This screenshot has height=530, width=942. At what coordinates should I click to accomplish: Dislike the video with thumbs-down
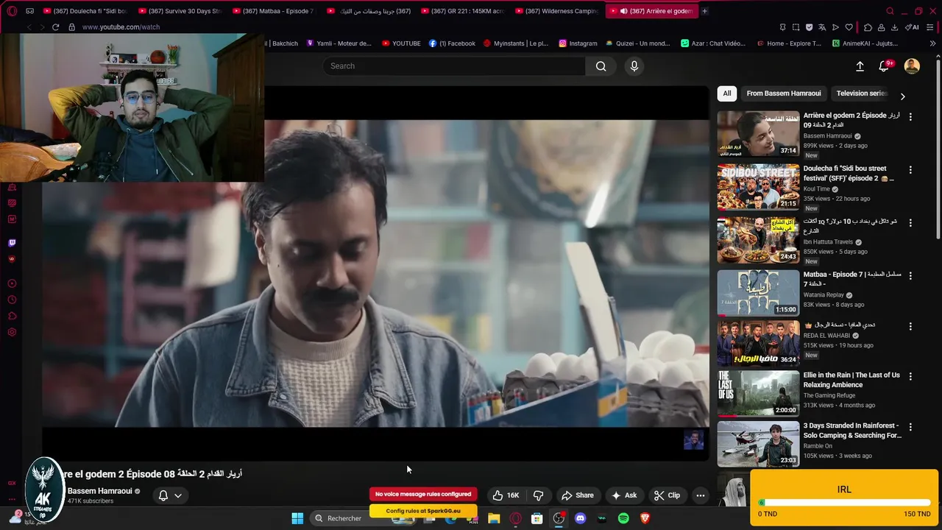(x=538, y=495)
